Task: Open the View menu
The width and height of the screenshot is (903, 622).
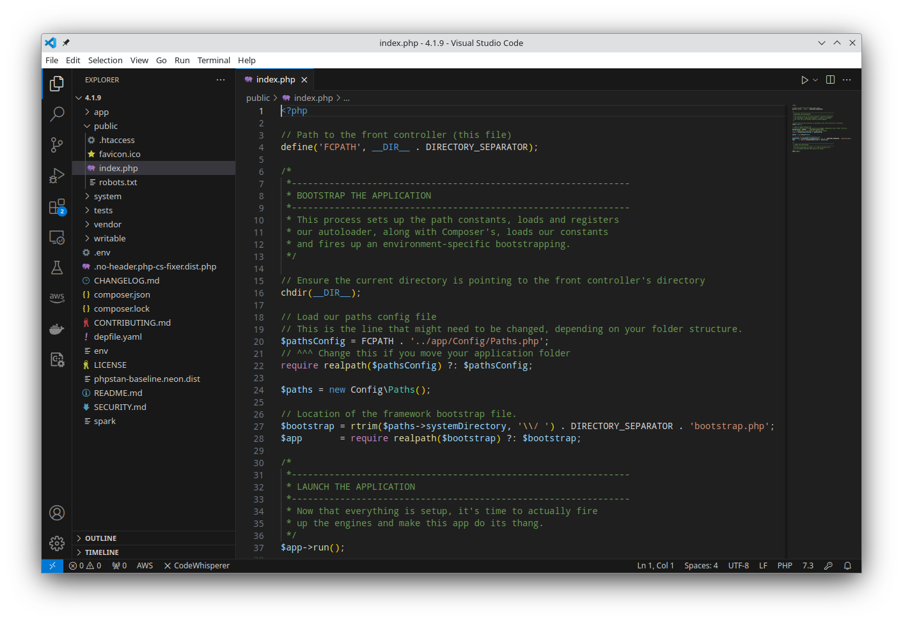Action: pyautogui.click(x=139, y=61)
